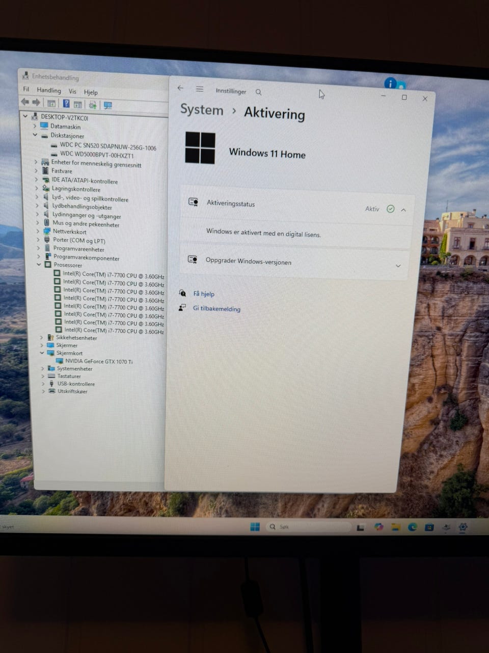
Task: Select Lyd-, video- og spillkontrollere category
Action: tap(90, 198)
